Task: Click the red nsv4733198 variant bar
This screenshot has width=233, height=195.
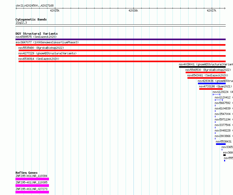Action: [211, 89]
